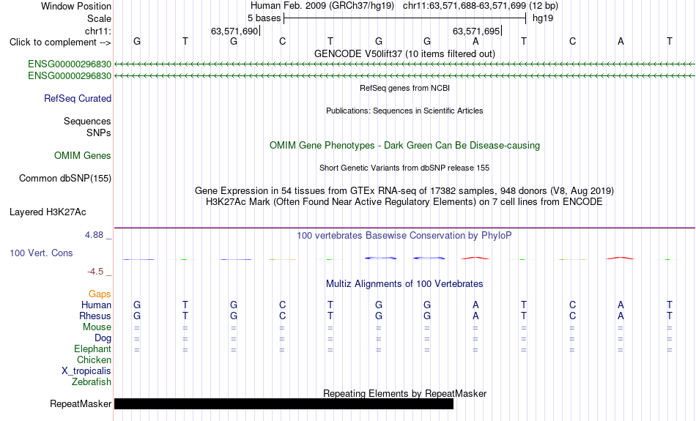Click the 'Layered H3K27Ac' track label

coord(48,212)
